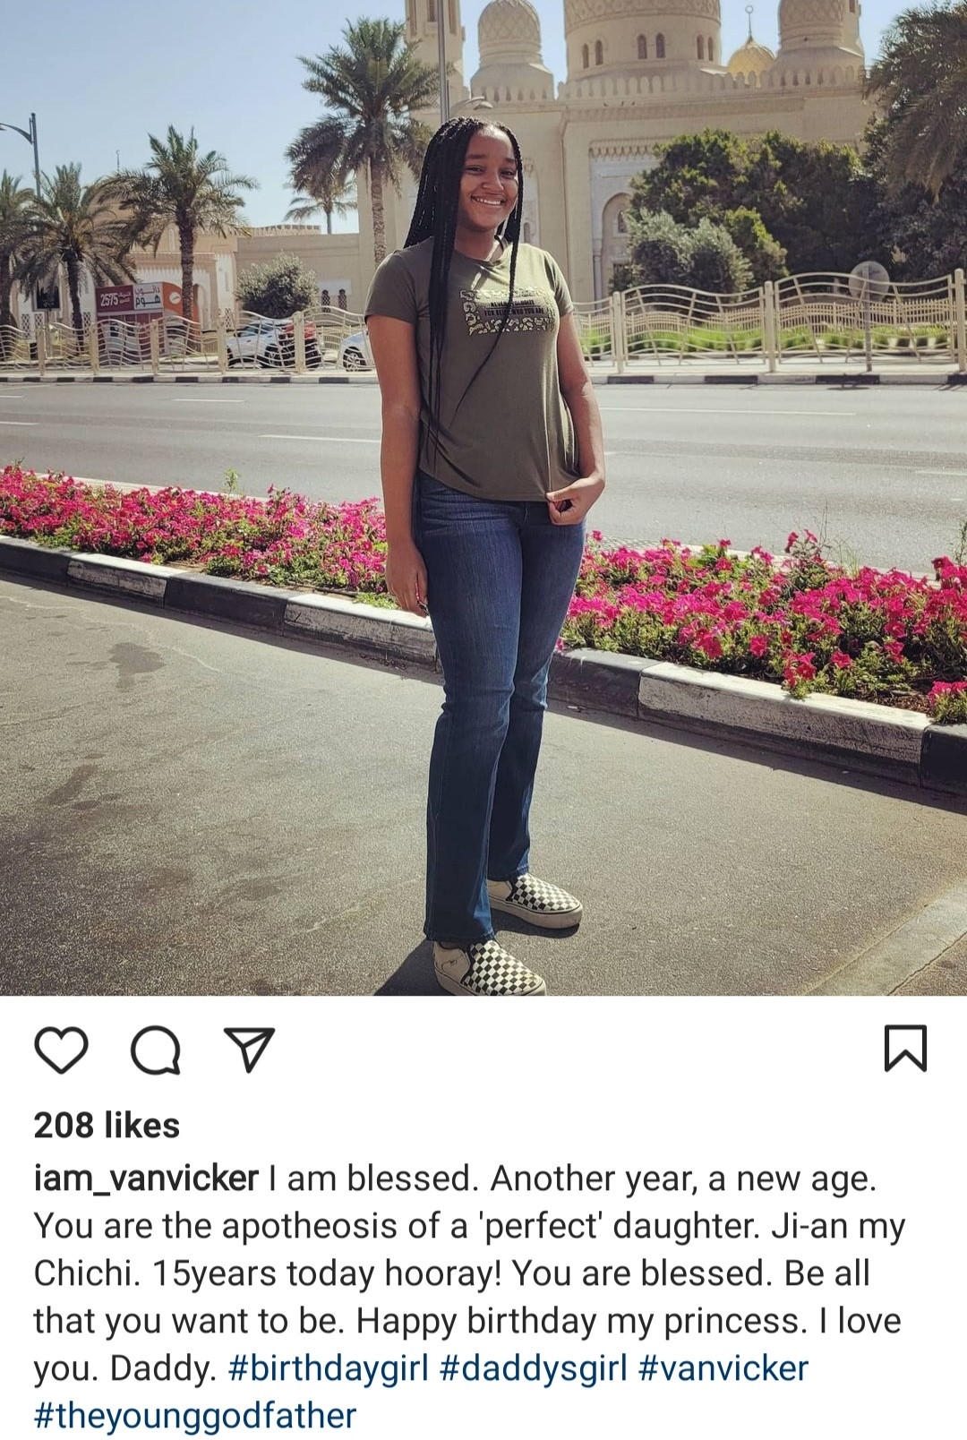Open comments via the speech bubble icon
The height and width of the screenshot is (1440, 967).
click(156, 1050)
